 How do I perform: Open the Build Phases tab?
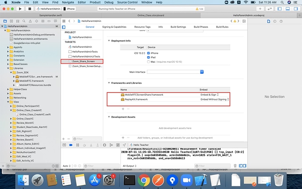(201, 27)
